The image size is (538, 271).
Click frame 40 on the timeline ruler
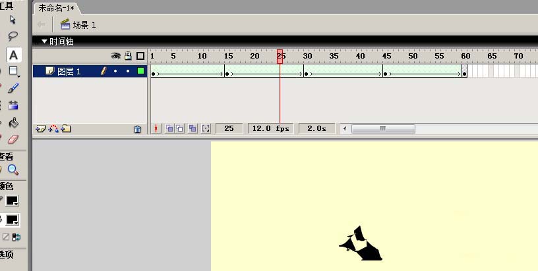coord(359,56)
